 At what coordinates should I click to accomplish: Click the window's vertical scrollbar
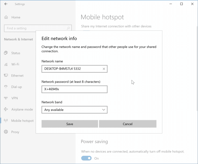197,69
